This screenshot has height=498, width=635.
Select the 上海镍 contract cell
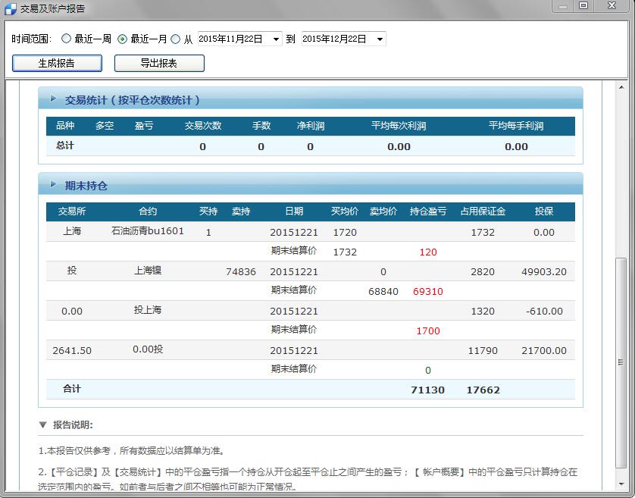147,271
